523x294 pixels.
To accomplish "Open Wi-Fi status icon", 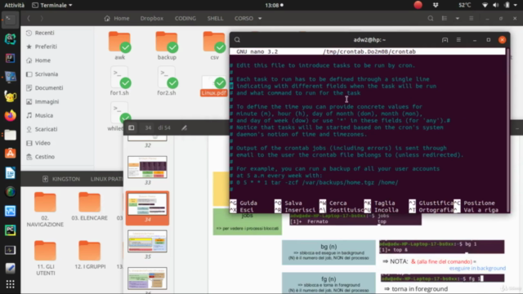I will 485,5.
